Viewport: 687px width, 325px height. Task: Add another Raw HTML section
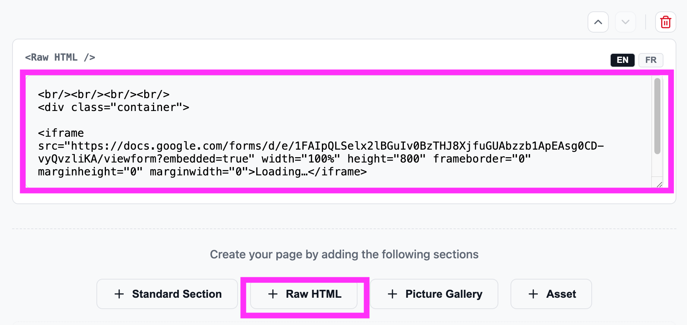pos(304,294)
